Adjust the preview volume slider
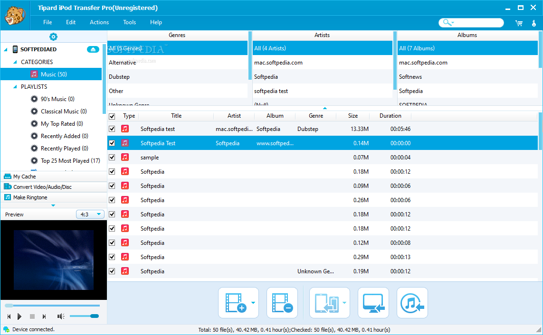This screenshot has width=543, height=335. pyautogui.click(x=84, y=316)
